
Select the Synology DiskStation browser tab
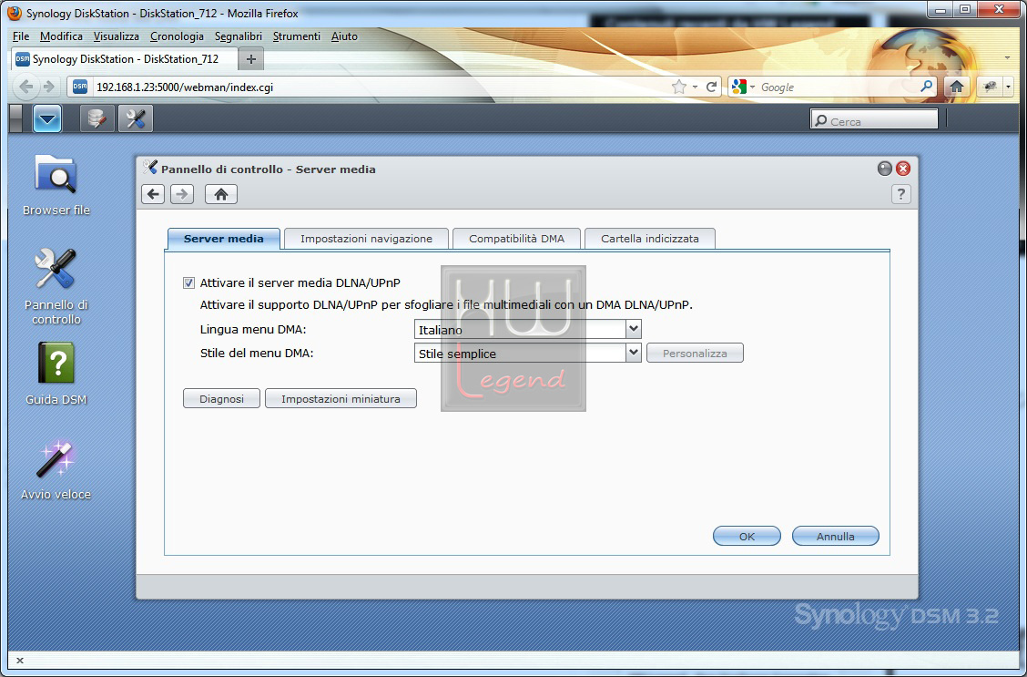[123, 59]
